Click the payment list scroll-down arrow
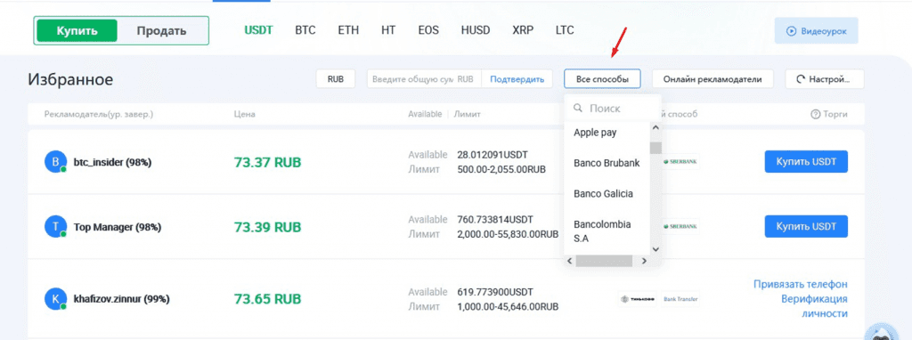912x340 pixels. (655, 248)
